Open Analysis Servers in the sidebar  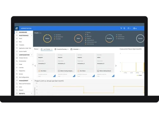pyautogui.click(x=23, y=58)
